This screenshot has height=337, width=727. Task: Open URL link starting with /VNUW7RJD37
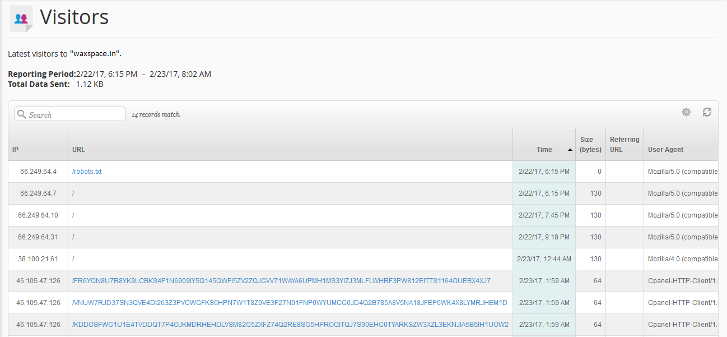(x=290, y=303)
